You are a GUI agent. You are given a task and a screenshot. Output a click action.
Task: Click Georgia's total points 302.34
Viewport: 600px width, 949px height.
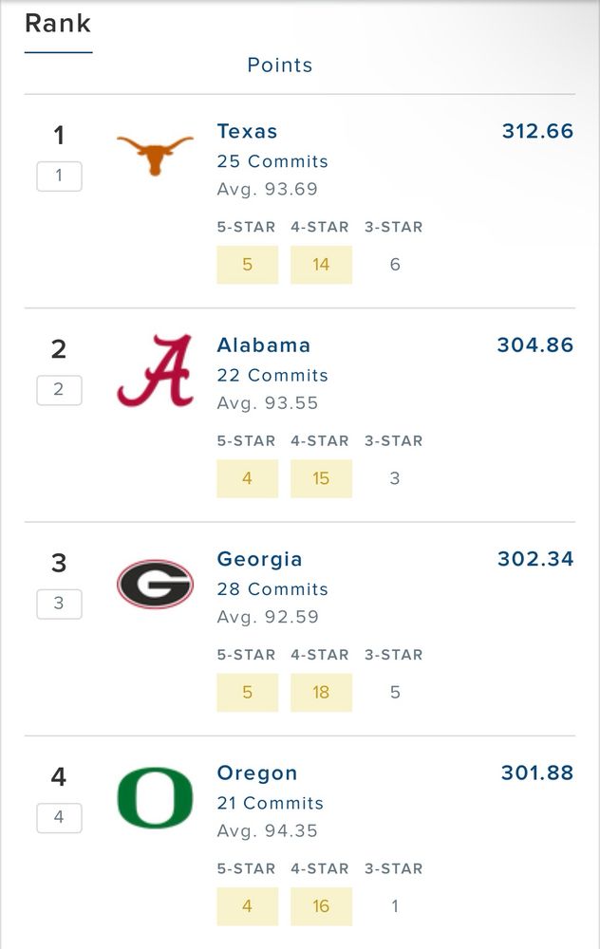coord(535,559)
